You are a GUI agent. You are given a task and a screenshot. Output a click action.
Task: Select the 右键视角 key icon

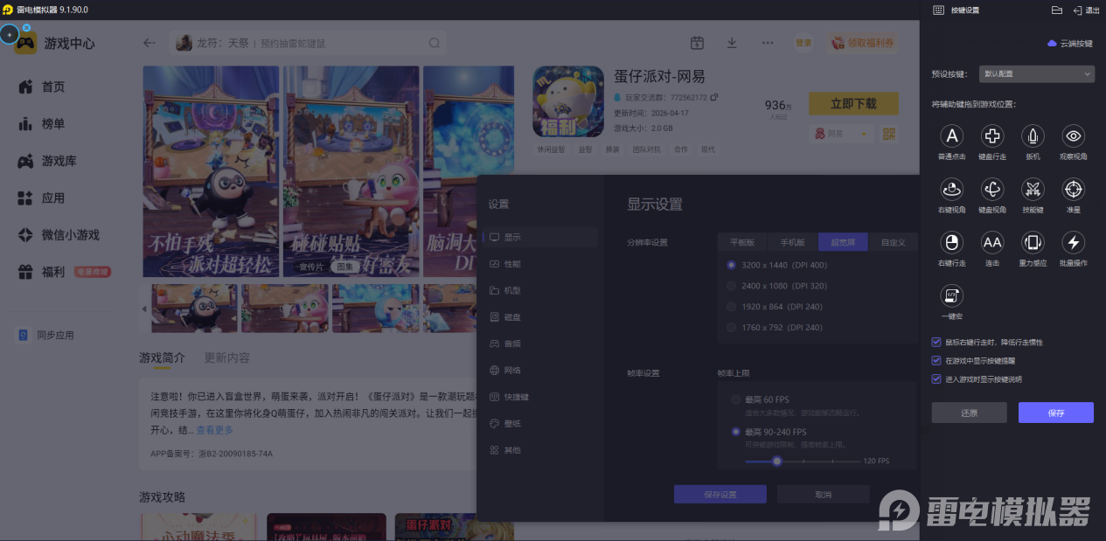click(x=951, y=189)
